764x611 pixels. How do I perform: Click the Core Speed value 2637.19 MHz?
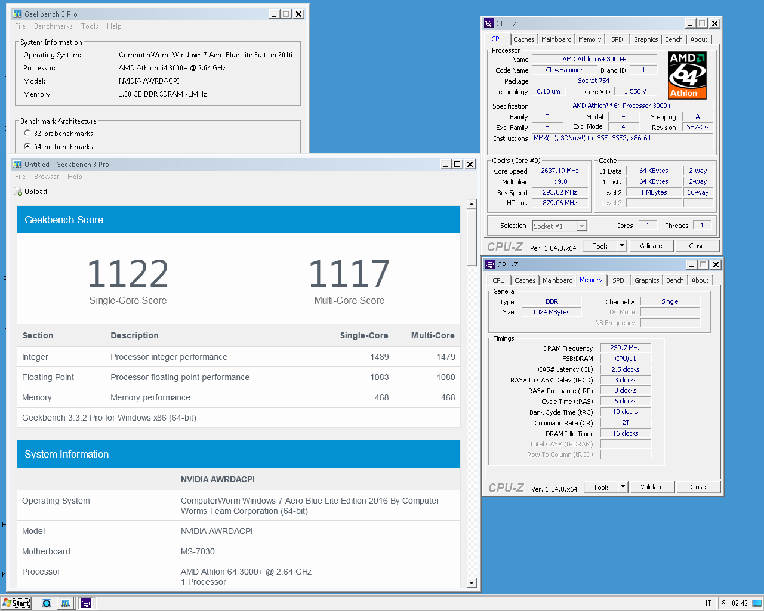pos(560,171)
